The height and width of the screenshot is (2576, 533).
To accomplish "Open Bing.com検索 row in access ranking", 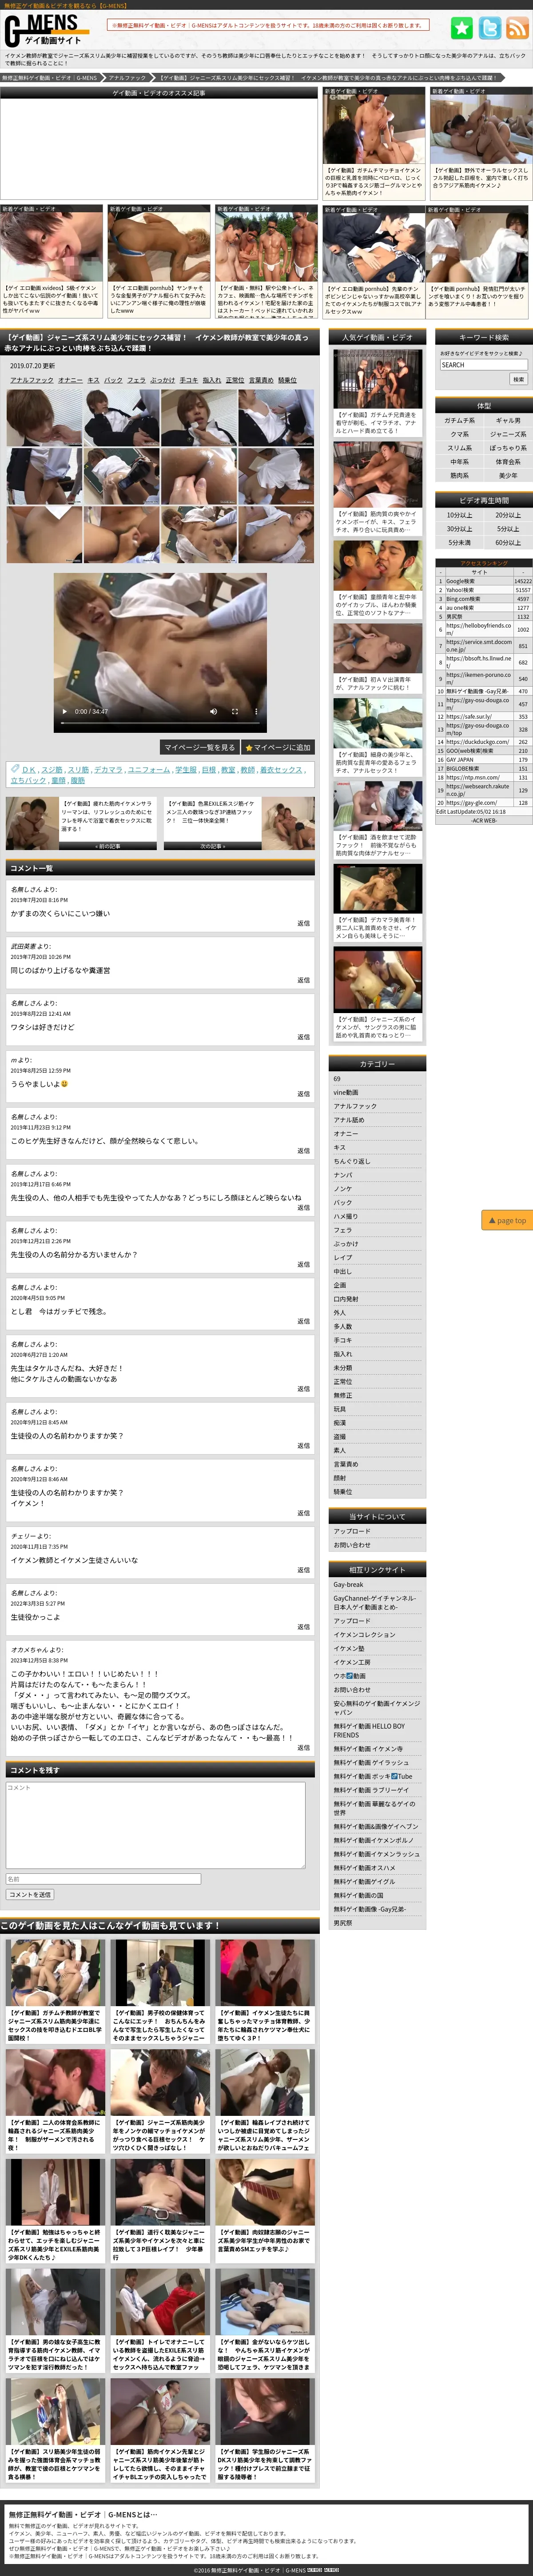I will (484, 599).
